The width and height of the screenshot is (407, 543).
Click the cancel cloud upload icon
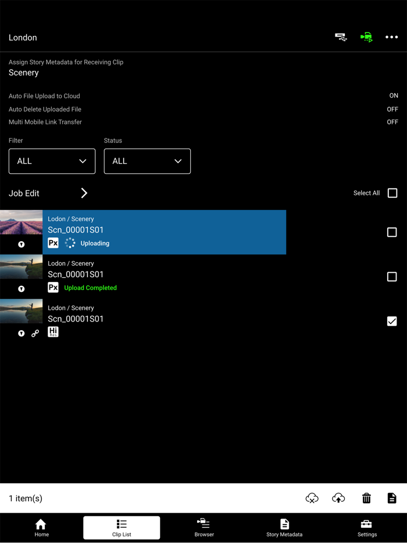(312, 498)
